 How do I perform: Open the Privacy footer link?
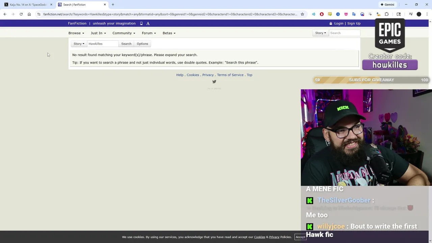pyautogui.click(x=208, y=75)
